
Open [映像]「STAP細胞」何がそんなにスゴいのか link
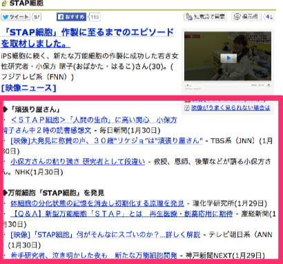105,235
